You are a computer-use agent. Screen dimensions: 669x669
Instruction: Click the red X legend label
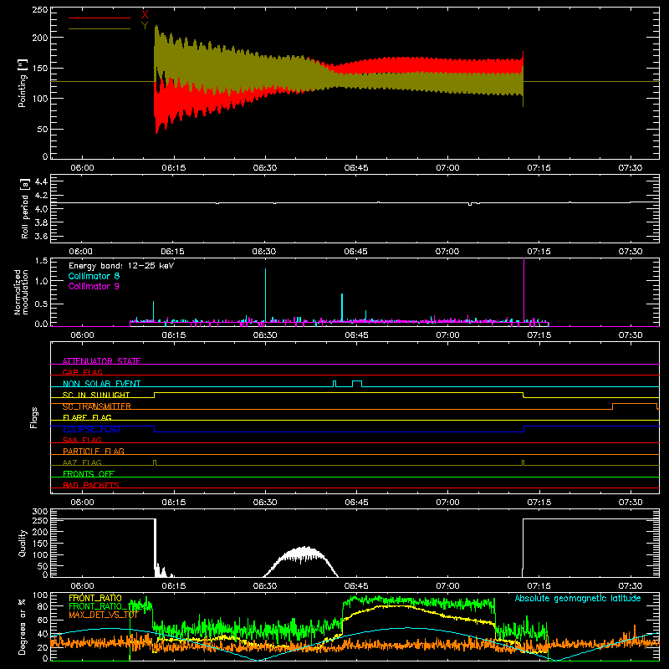145,15
